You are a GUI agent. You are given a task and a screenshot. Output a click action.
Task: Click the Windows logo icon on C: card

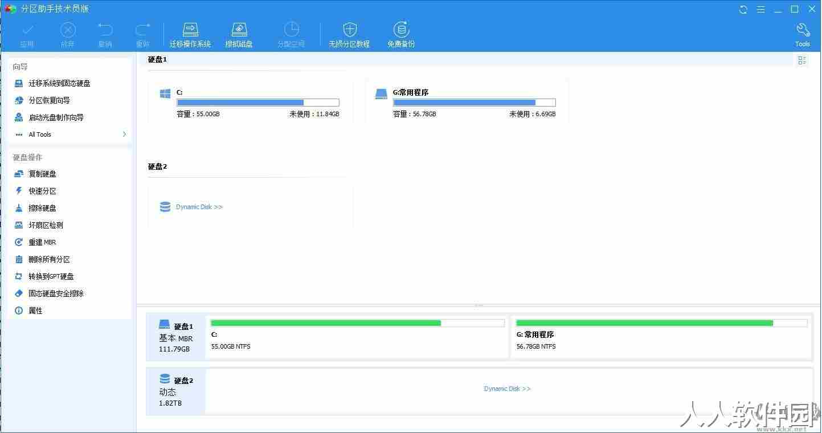click(x=165, y=93)
